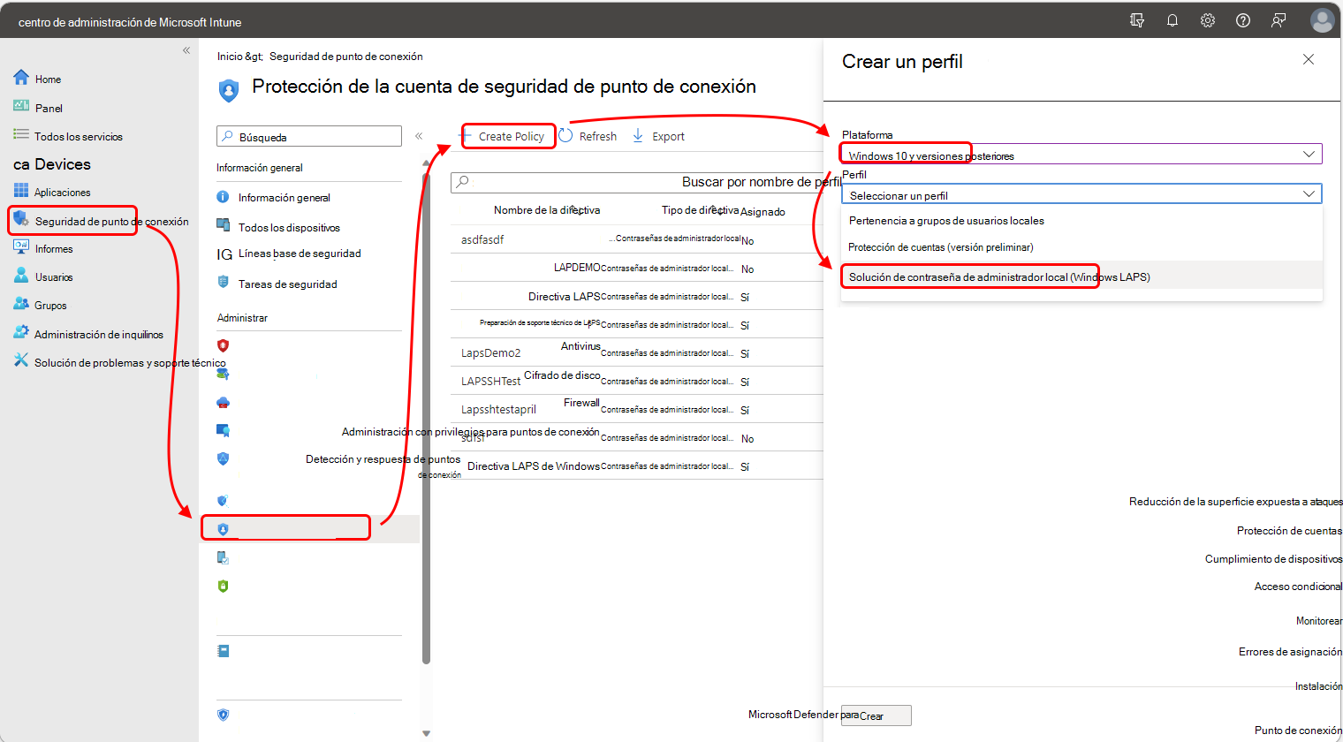
Task: Open 'Líneas base de seguridad' menu item
Action: 300,254
